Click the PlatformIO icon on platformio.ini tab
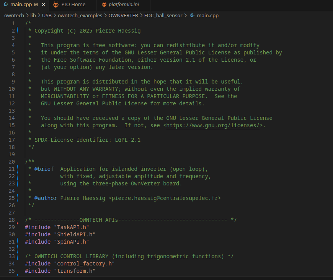 click(104, 5)
